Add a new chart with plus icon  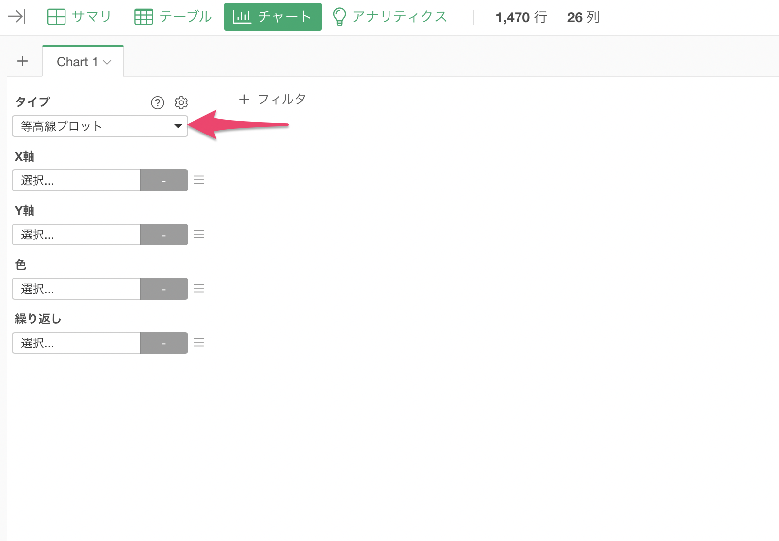pos(22,61)
